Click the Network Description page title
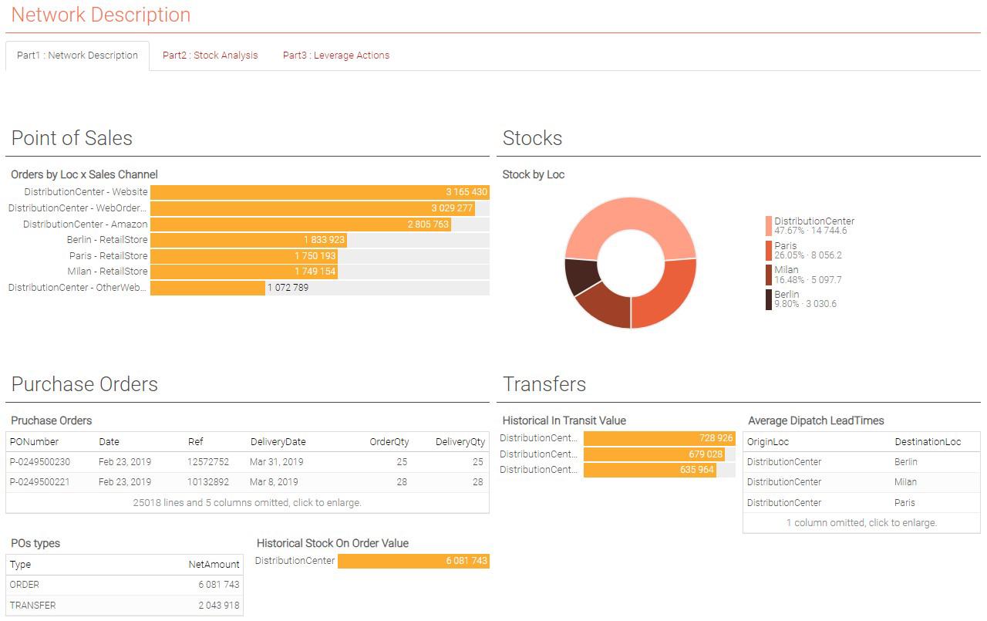The width and height of the screenshot is (987, 621). 100,15
